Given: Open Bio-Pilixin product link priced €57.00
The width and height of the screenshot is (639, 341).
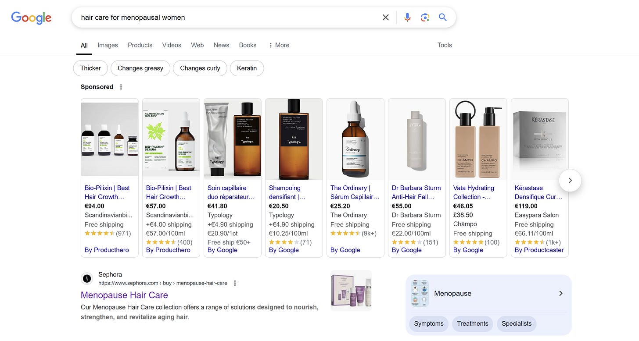Looking at the screenshot, I should click(x=169, y=192).
